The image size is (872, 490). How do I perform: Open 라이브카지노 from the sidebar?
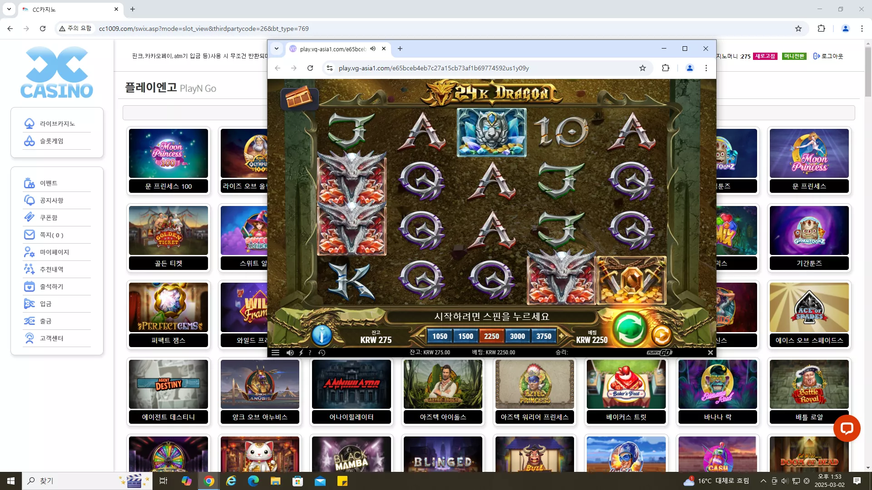tap(57, 124)
